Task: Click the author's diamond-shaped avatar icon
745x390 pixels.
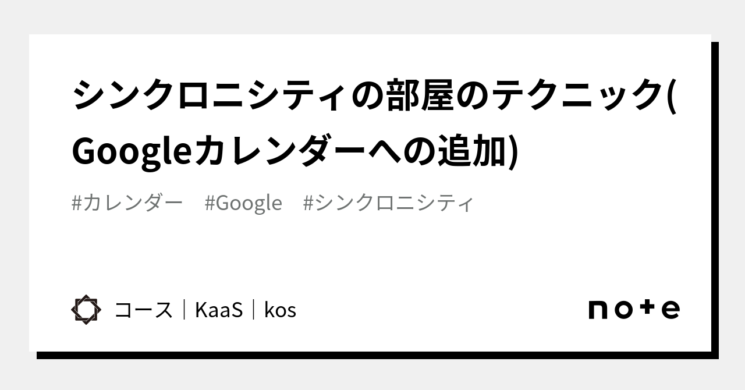Action: tap(86, 310)
